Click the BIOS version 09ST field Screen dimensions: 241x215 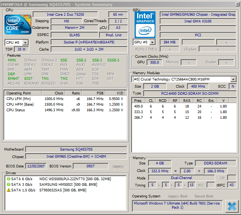(x=91, y=166)
